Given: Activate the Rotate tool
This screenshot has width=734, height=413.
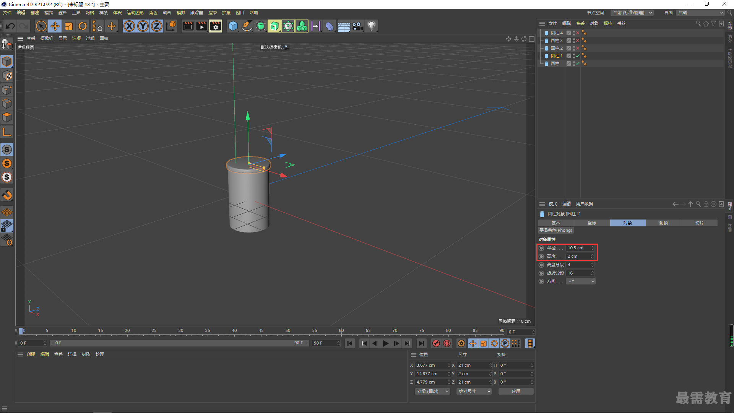Looking at the screenshot, I should [83, 26].
